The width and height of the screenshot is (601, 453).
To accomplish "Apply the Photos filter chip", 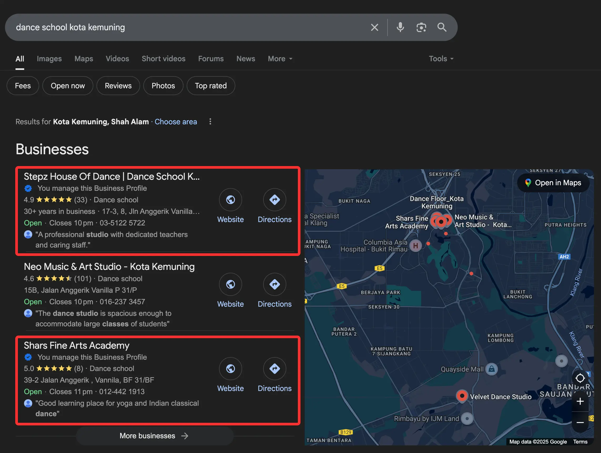I will coord(163,86).
